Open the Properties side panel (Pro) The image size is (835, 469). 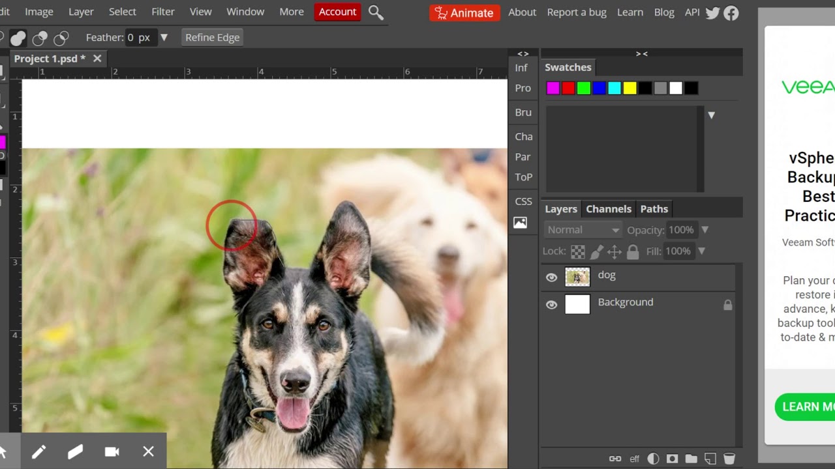pos(523,88)
